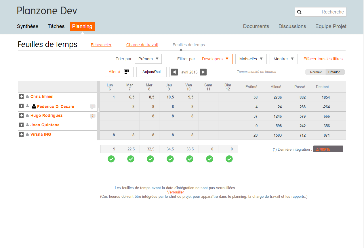Open the calendar grid icon in Aller à
Screen dimensions: 364x248
(127, 72)
